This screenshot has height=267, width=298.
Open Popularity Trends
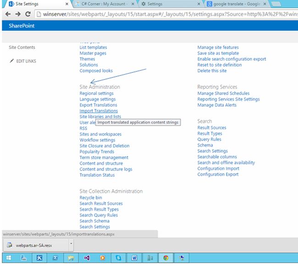[x=97, y=152]
